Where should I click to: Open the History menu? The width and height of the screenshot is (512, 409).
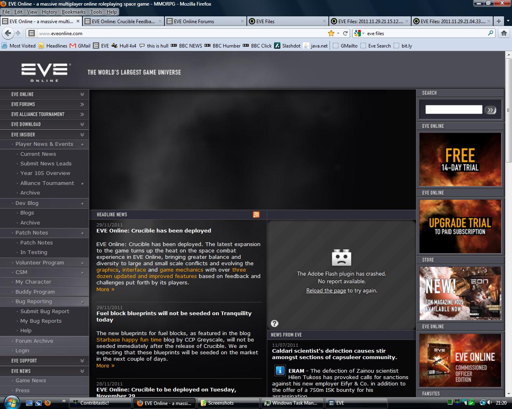coord(49,12)
